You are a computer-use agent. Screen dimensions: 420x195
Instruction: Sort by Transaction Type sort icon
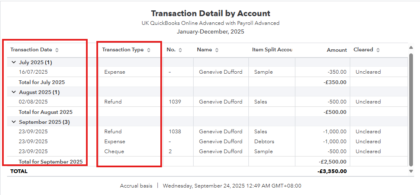coord(149,50)
